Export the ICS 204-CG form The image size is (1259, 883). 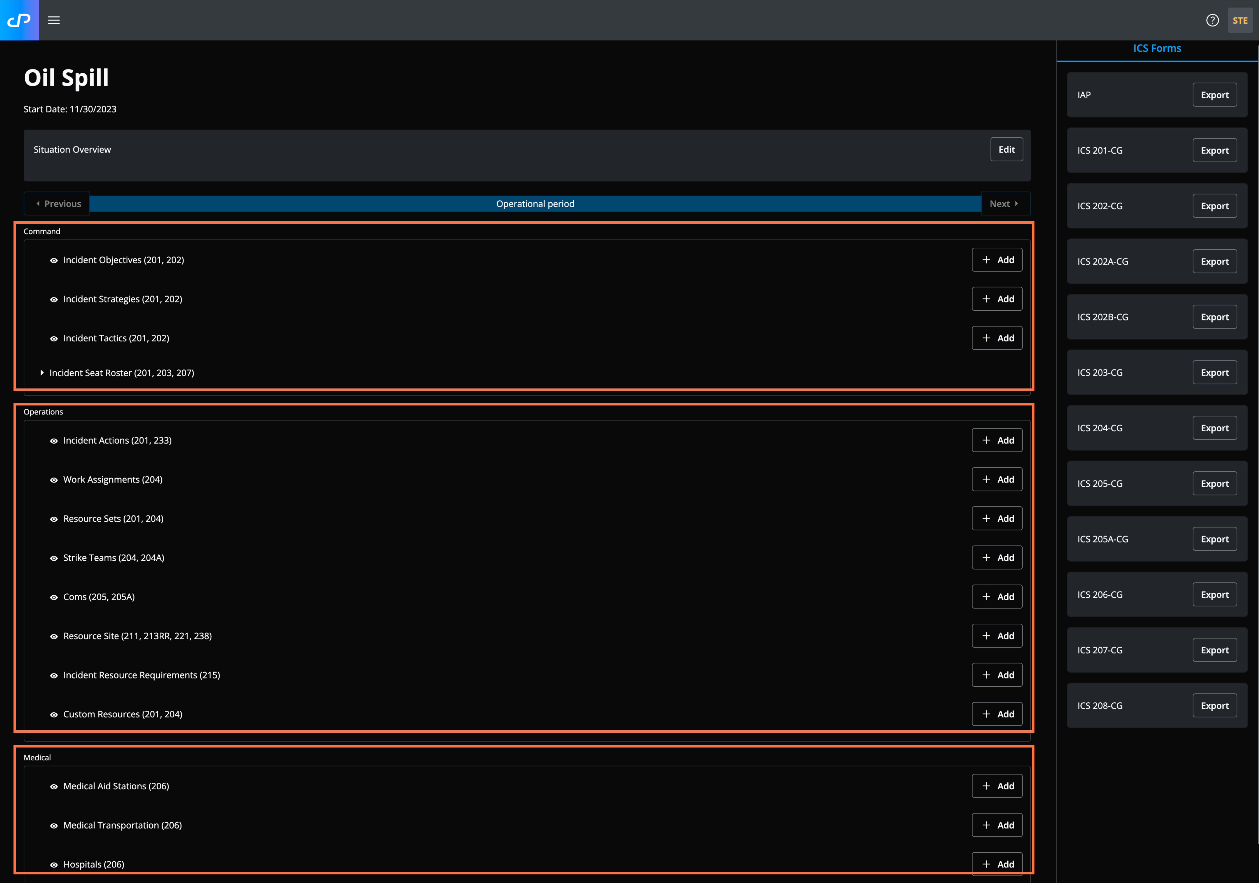point(1215,428)
